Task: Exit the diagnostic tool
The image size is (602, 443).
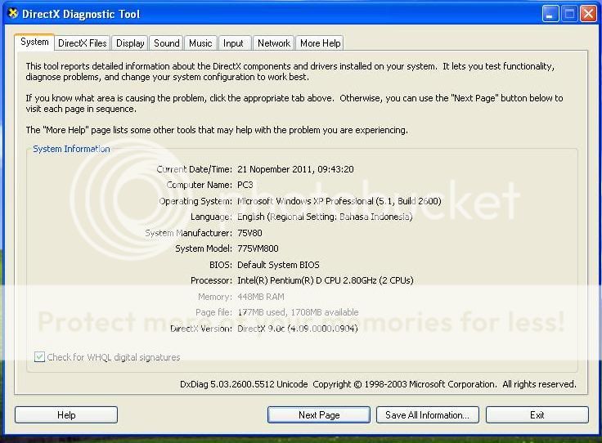Action: [x=537, y=415]
